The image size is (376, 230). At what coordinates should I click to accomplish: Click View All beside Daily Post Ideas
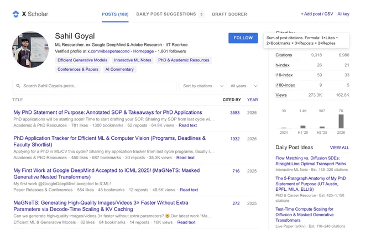340,148
